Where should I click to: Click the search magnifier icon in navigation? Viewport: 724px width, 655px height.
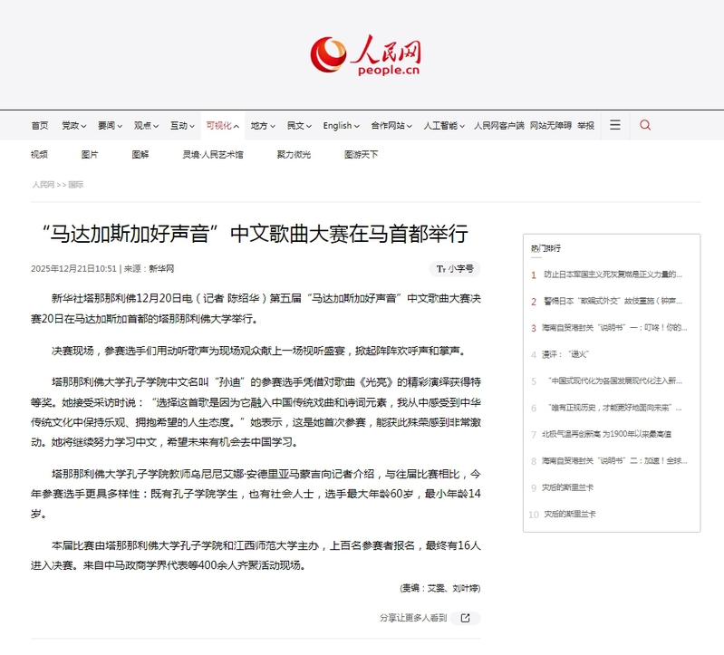click(x=645, y=125)
